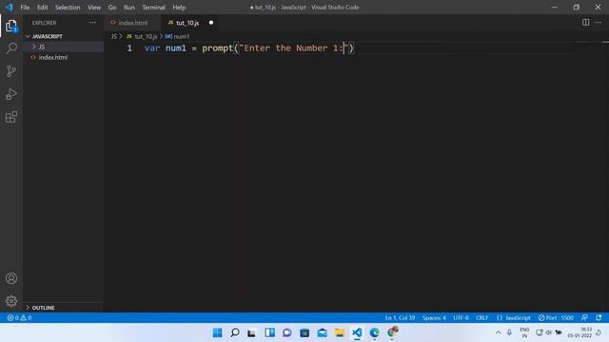Image resolution: width=609 pixels, height=342 pixels.
Task: Open Microsoft Edge on the taskbar
Action: [x=374, y=332]
